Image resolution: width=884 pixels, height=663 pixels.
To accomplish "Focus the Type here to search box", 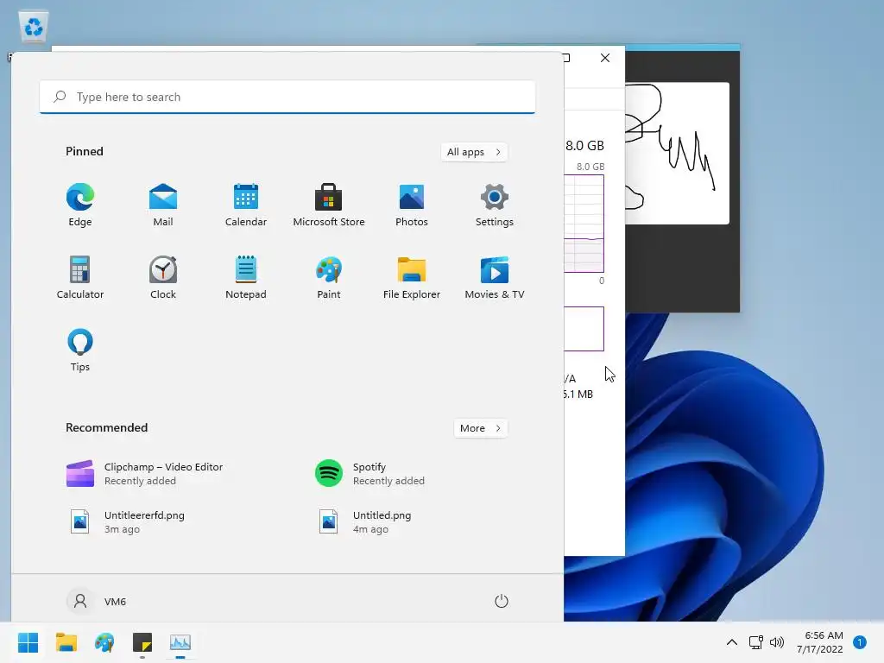I will click(287, 97).
